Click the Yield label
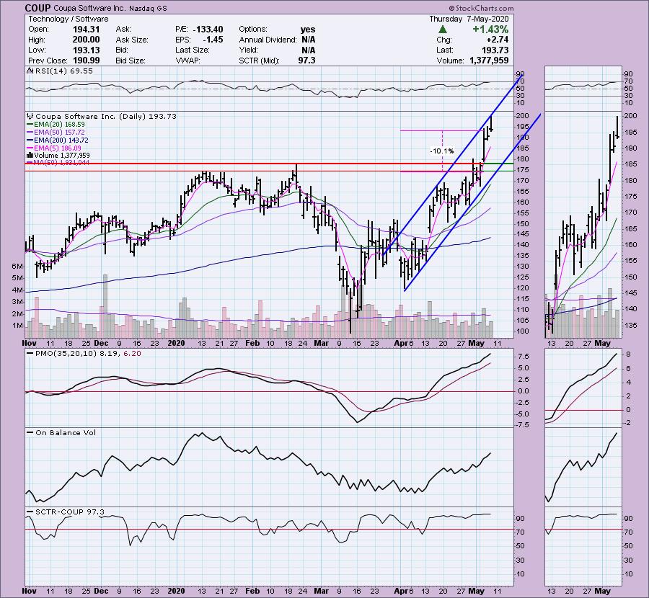The image size is (649, 598). [x=248, y=50]
